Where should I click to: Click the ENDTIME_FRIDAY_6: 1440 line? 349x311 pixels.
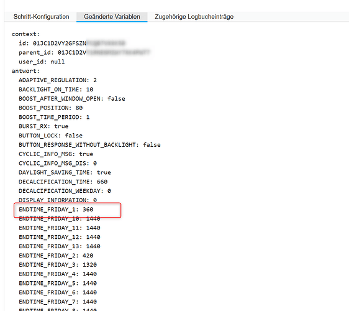58,292
